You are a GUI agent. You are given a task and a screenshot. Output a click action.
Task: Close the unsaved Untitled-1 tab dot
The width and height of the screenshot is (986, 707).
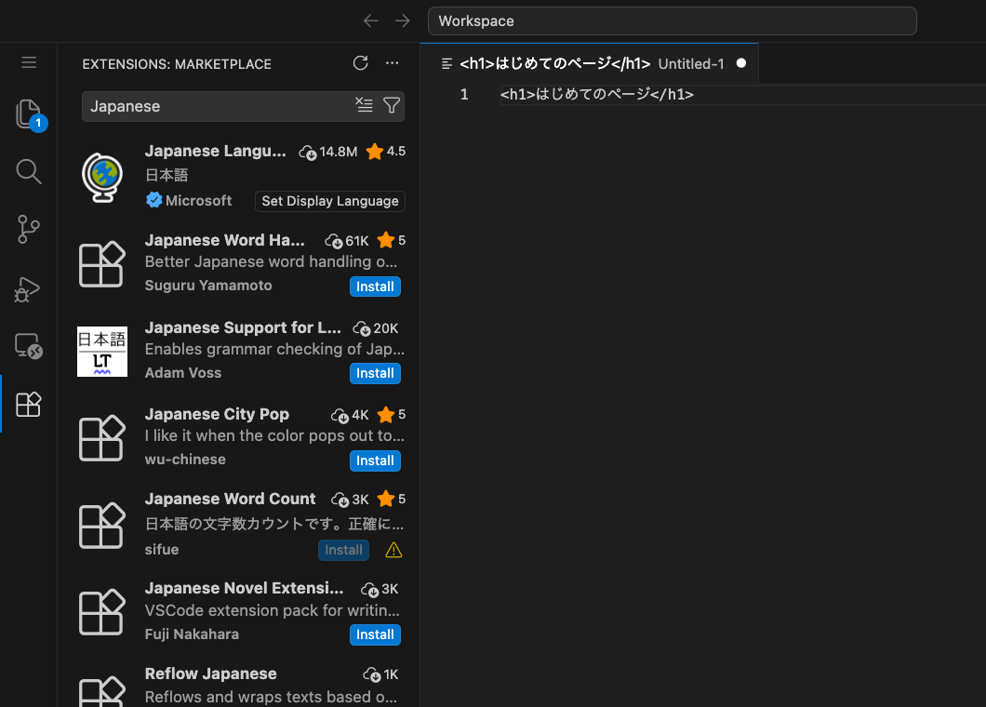tap(741, 63)
